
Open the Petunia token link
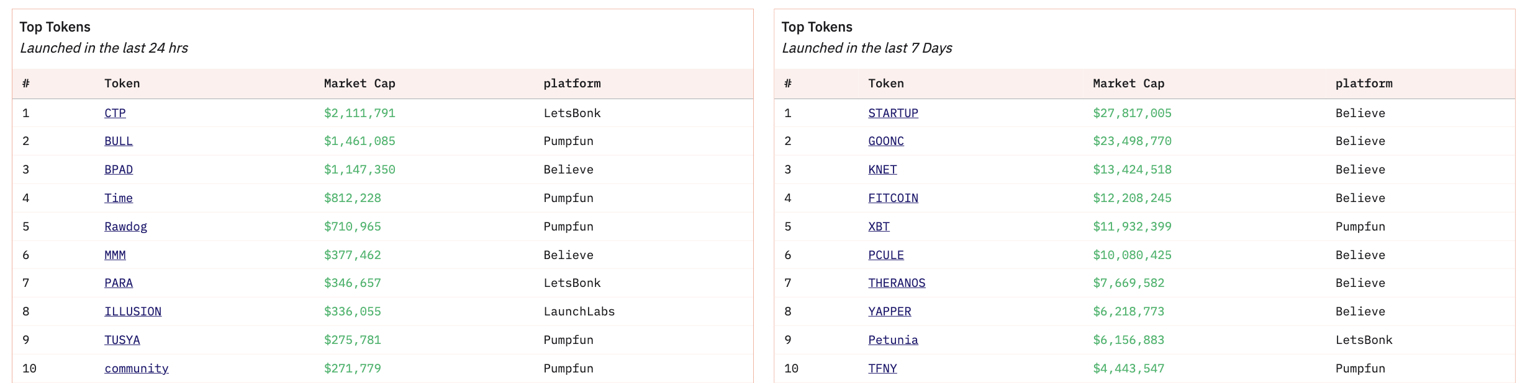[x=893, y=340]
